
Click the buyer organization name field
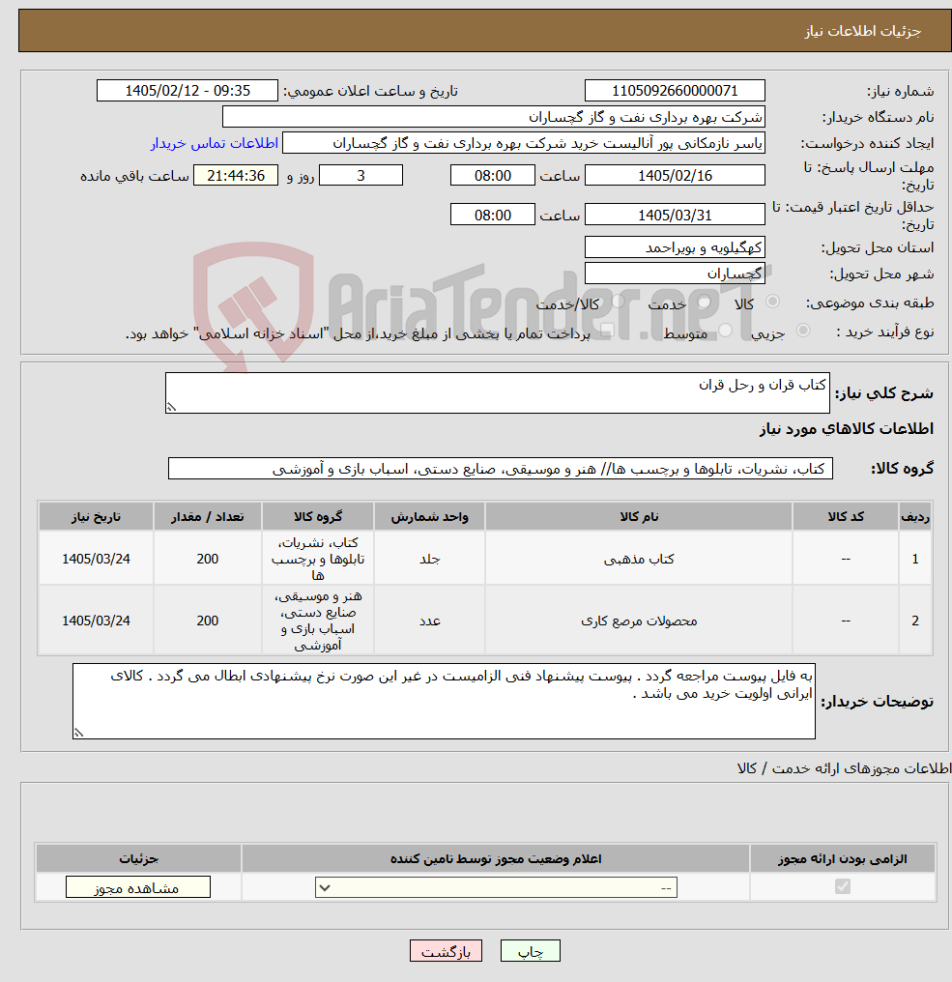tap(494, 117)
